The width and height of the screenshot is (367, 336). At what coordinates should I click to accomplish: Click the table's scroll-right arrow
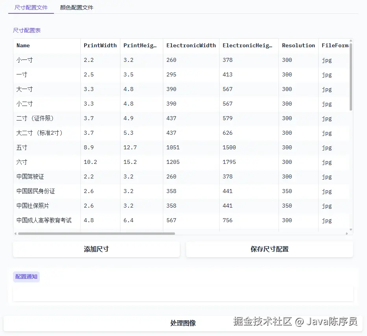pyautogui.click(x=347, y=233)
